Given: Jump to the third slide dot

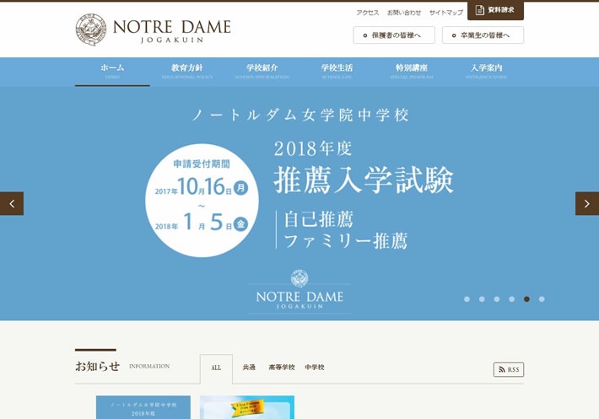Looking at the screenshot, I should (x=497, y=299).
